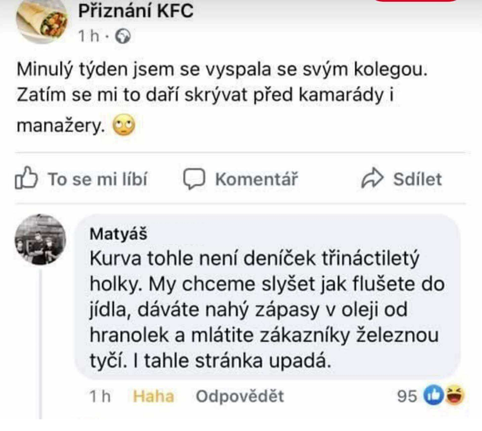The width and height of the screenshot is (482, 431).
Task: Open Matyáš's profile picture
Action: coord(40,239)
